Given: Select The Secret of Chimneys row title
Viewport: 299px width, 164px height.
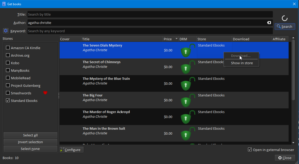Looking at the screenshot, I should point(101,62).
